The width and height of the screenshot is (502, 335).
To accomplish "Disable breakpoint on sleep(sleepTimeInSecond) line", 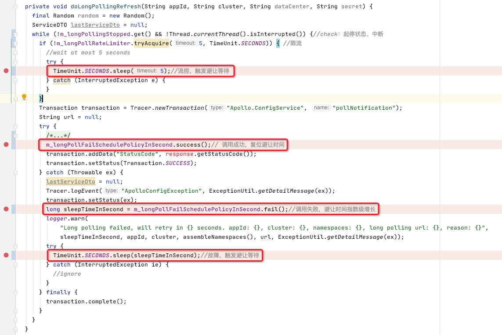I will (6, 255).
